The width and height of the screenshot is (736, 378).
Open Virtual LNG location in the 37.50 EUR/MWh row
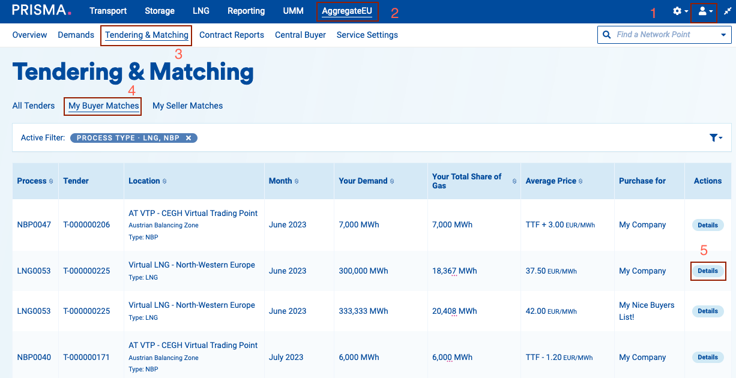192,265
